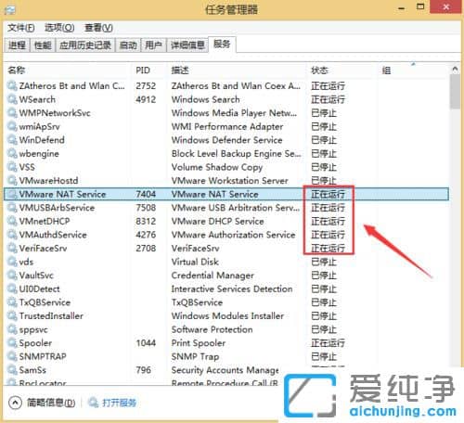Click the gear icon of TrustedInstaller
The width and height of the screenshot is (464, 423).
click(12, 316)
